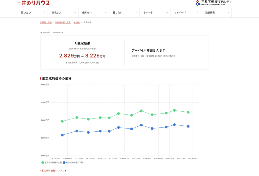Click the 三井のリハウス logo
Image resolution: width=259 pixels, height=176 pixels.
coord(33,3)
